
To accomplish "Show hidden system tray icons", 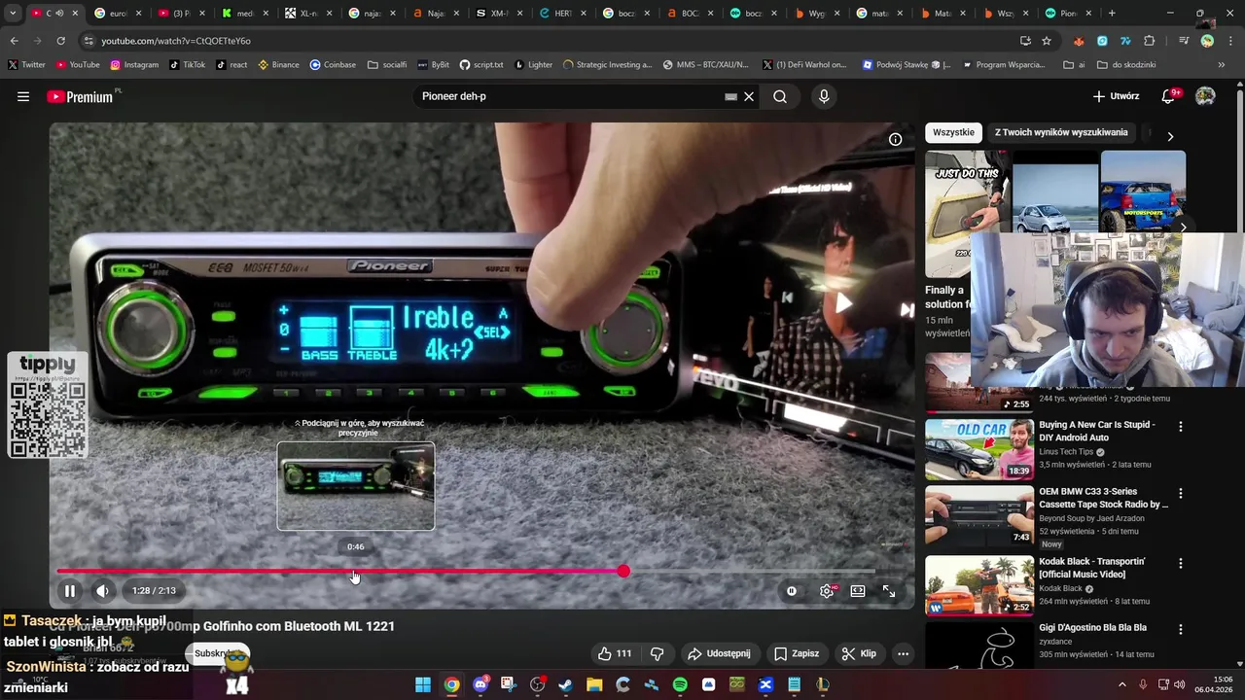I will pos(1122,684).
